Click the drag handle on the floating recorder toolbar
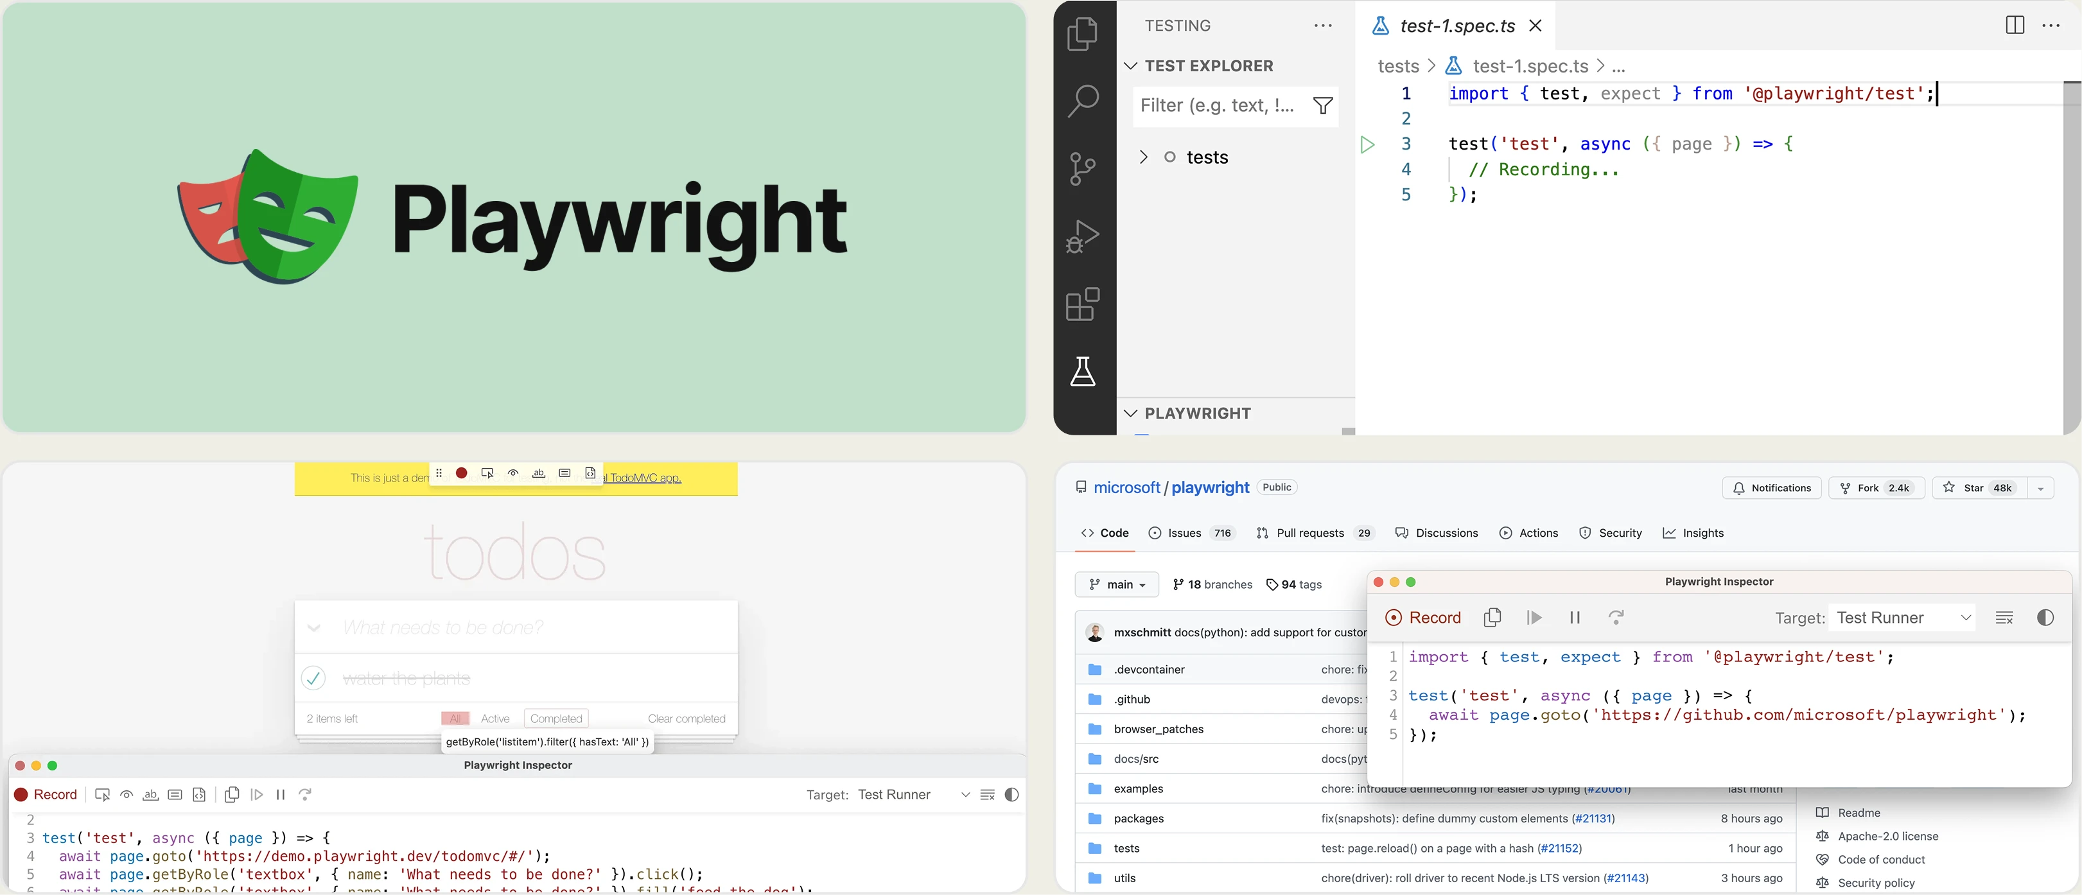 coord(439,473)
